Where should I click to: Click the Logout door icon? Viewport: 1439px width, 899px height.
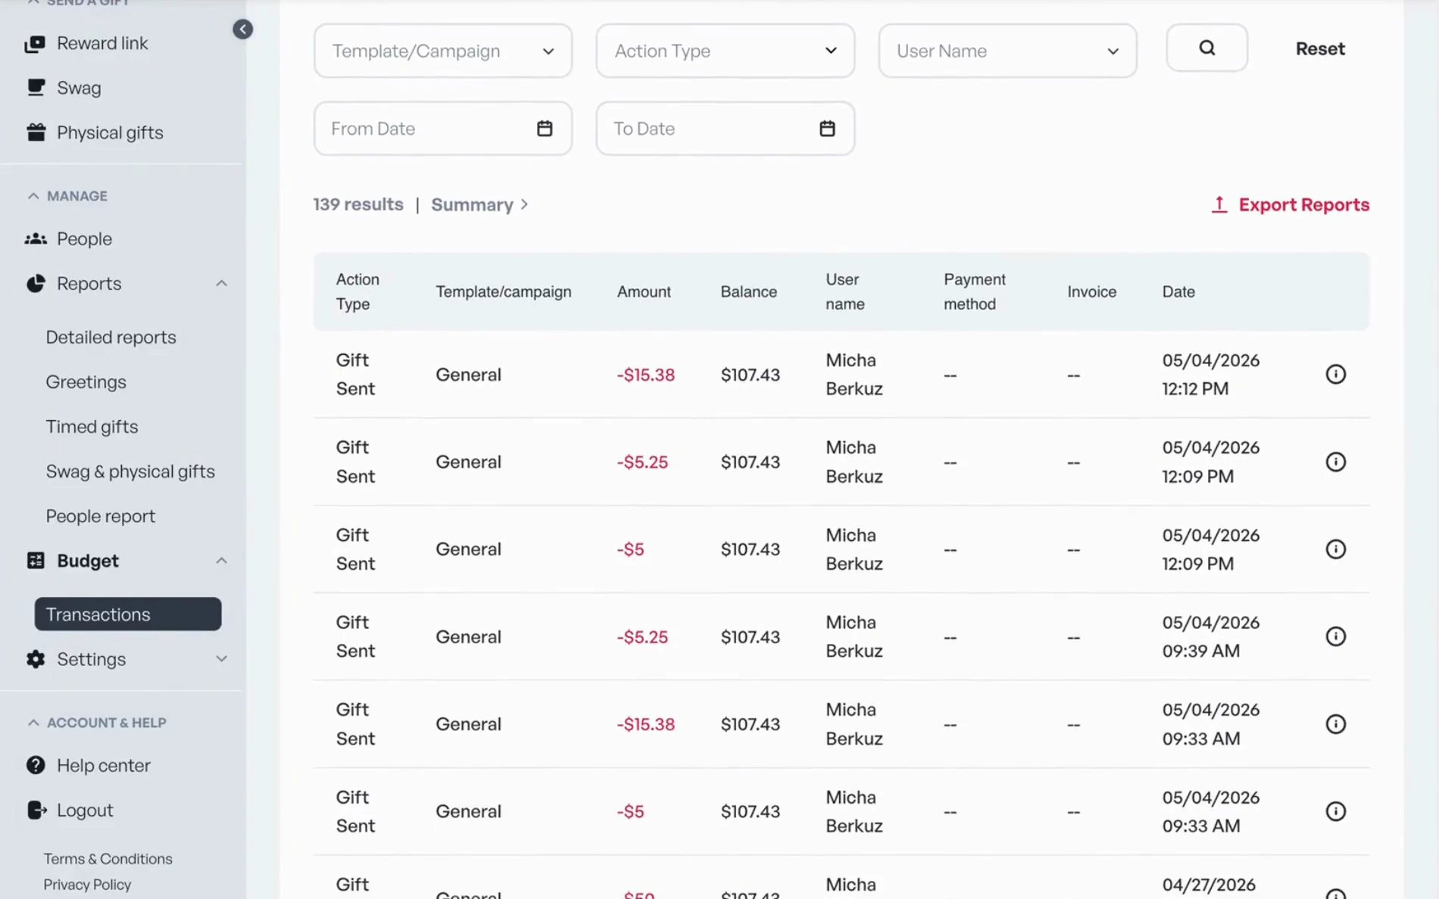coord(36,810)
